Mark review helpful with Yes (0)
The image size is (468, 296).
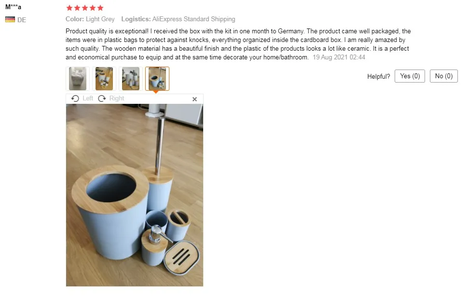[410, 76]
